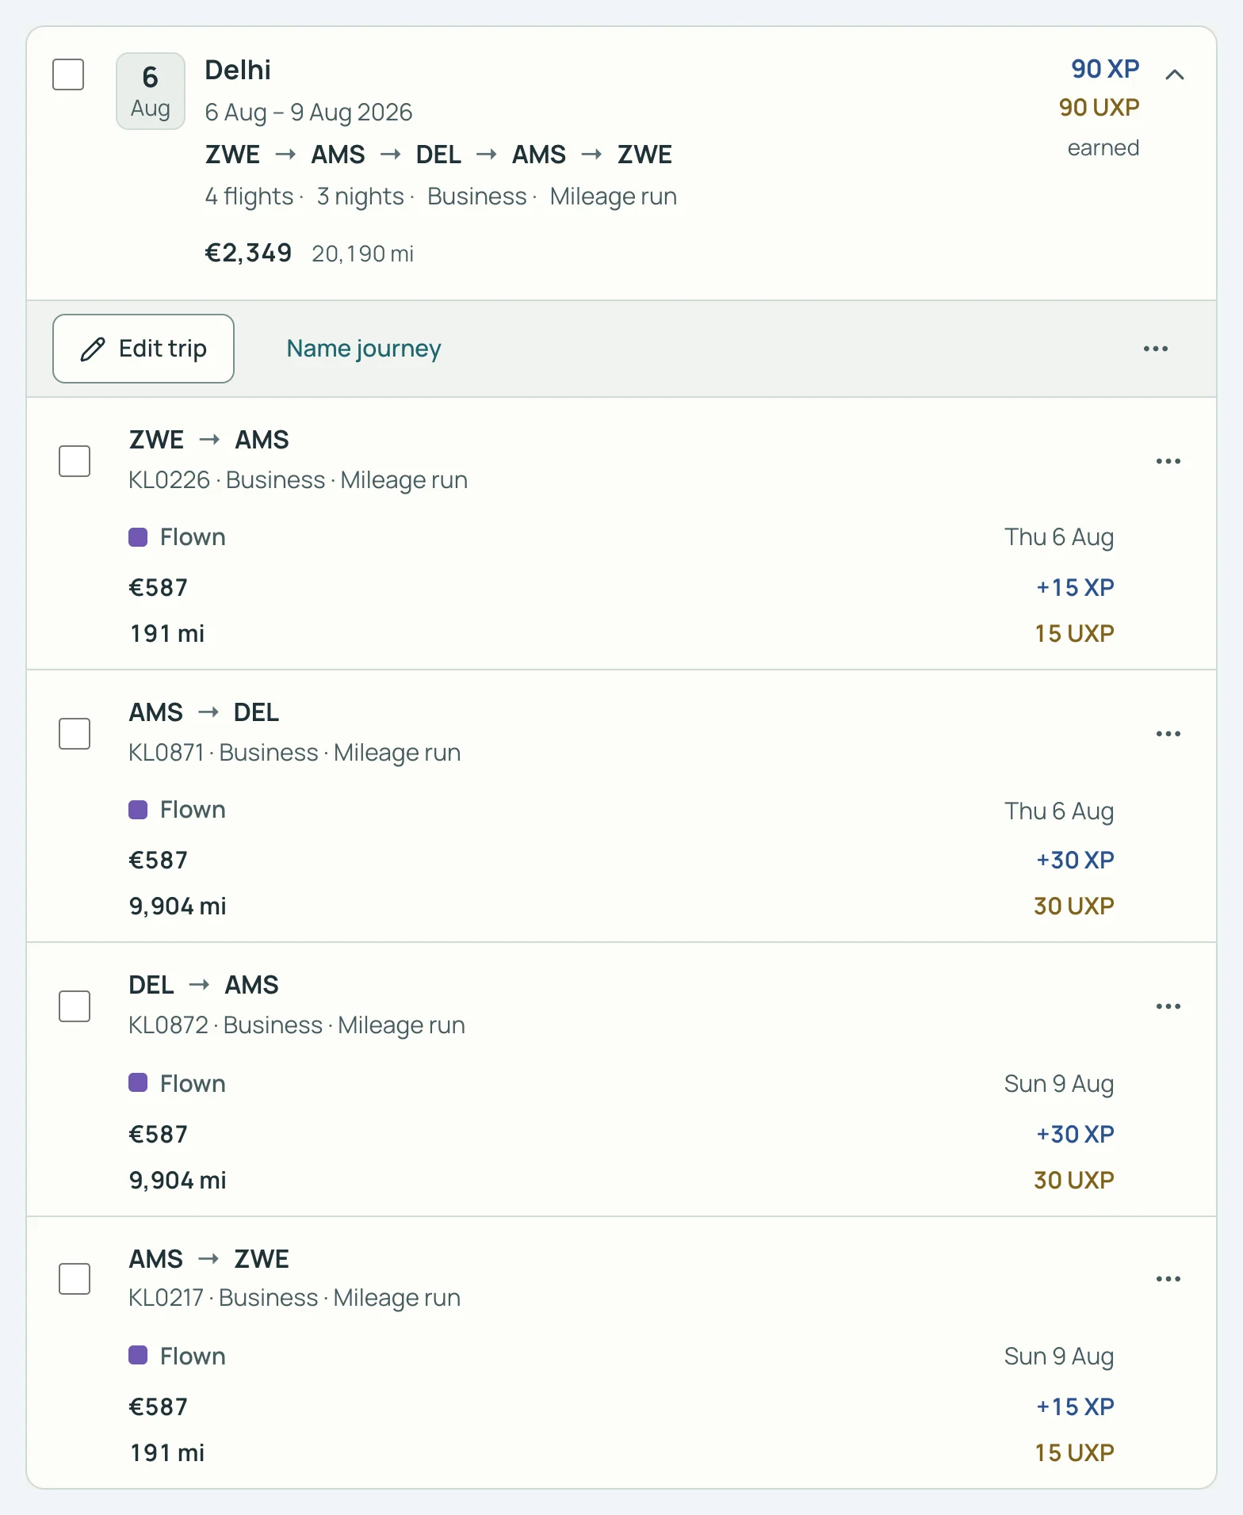Tick the checkbox for flight KL0871
Image resolution: width=1243 pixels, height=1515 pixels.
point(75,734)
